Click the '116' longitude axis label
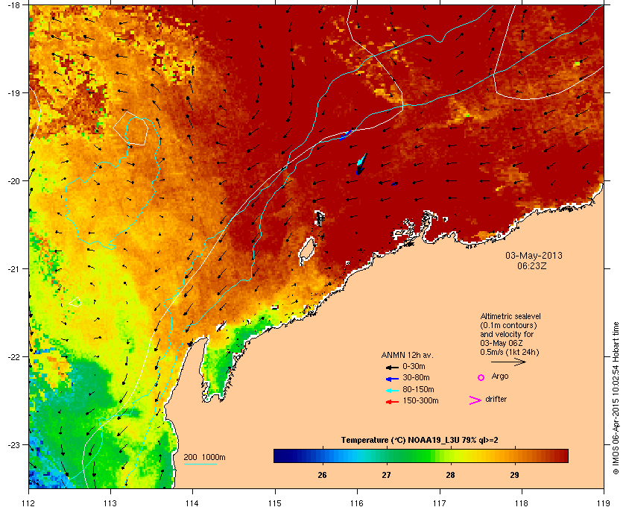The image size is (626, 507). tap(357, 503)
